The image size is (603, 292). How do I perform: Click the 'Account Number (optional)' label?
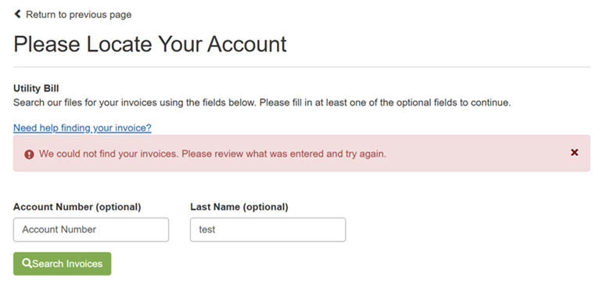coord(77,207)
